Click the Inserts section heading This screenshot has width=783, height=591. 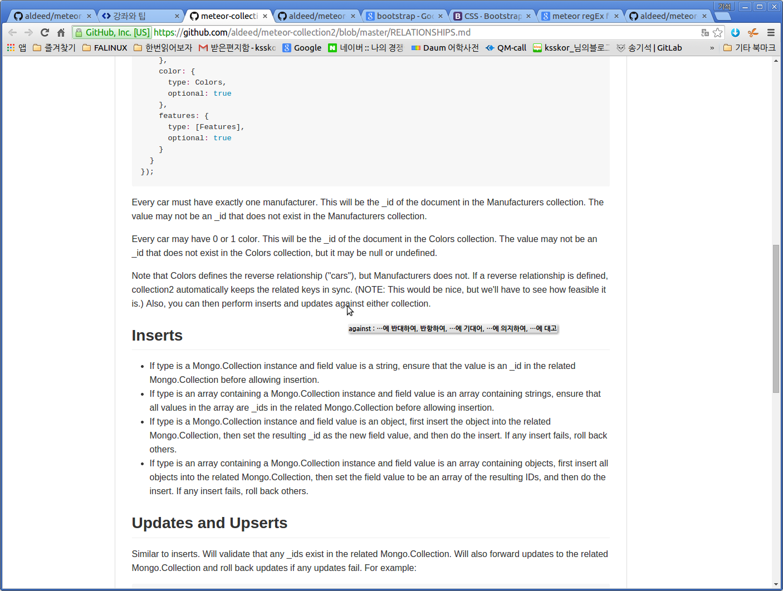157,336
